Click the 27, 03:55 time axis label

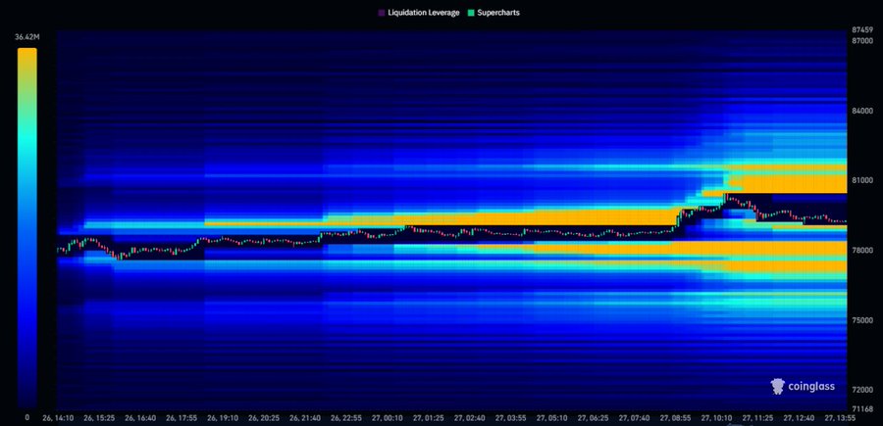(511, 418)
